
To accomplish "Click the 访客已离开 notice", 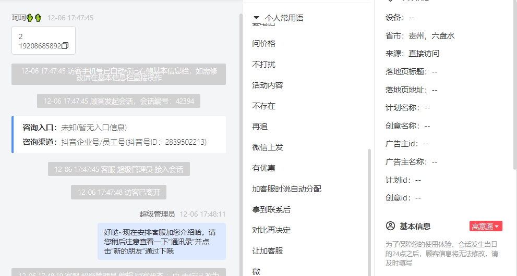I will [119, 192].
